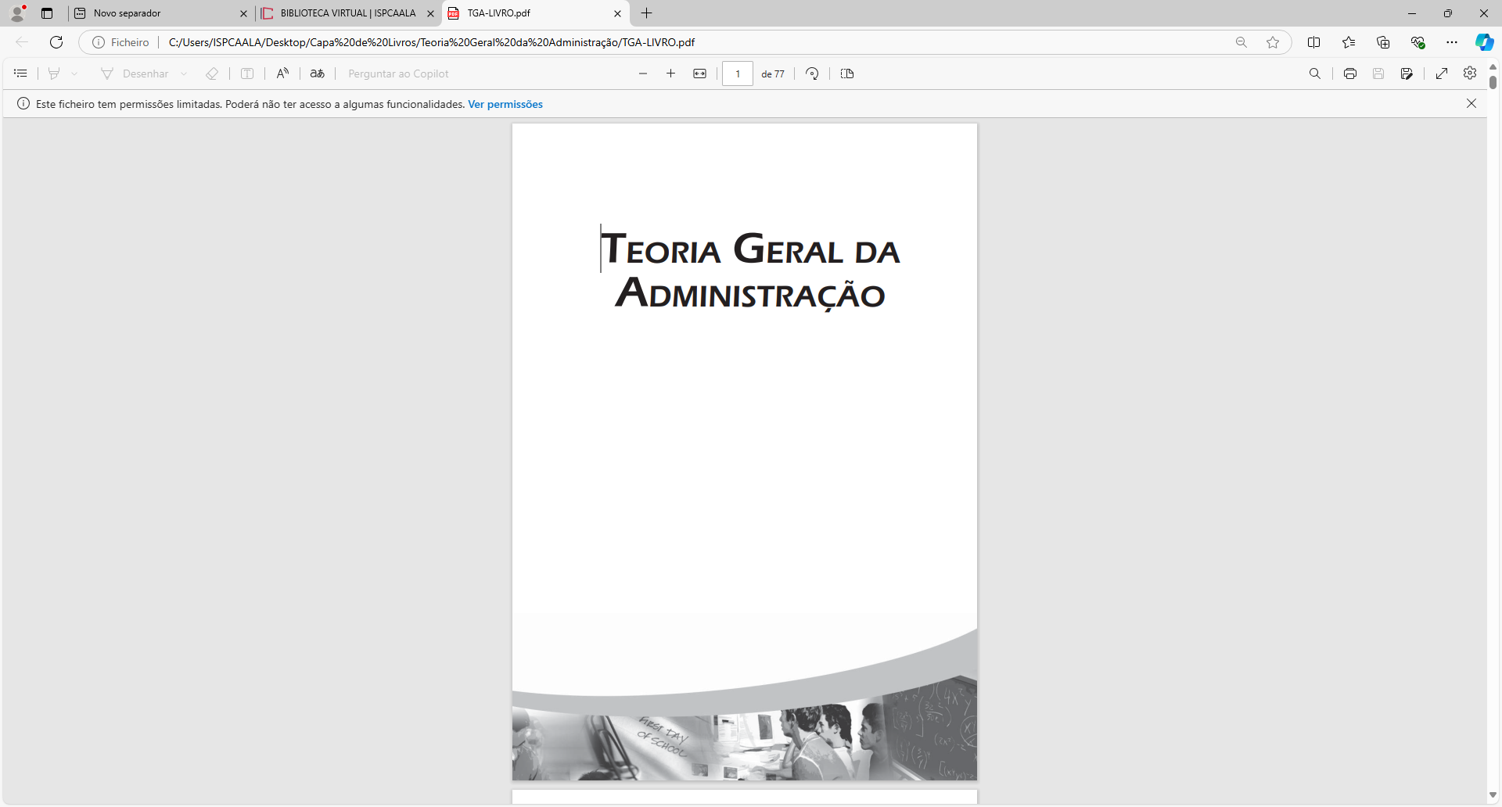Expand highlight color options dropdown
The width and height of the screenshot is (1502, 807).
pyautogui.click(x=74, y=73)
